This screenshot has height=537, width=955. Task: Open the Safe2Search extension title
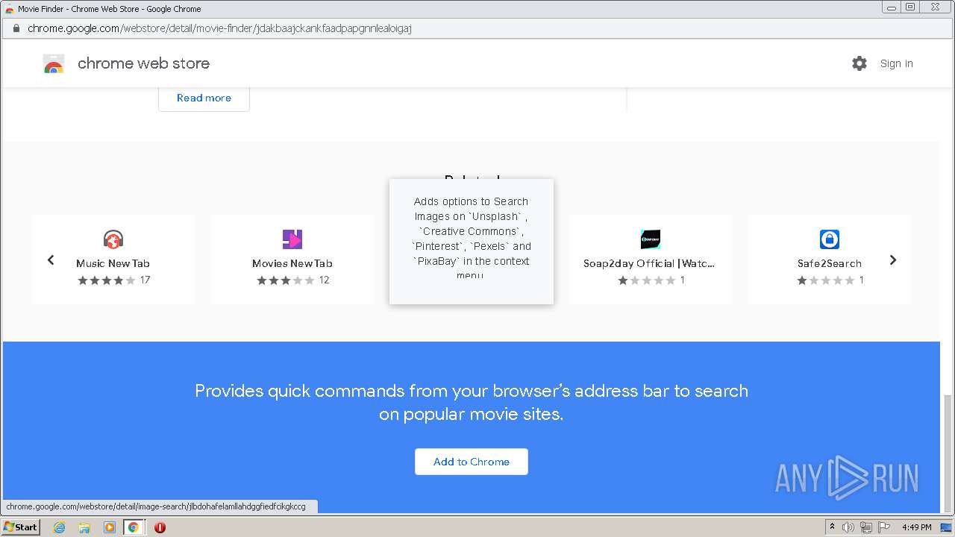[x=830, y=263]
